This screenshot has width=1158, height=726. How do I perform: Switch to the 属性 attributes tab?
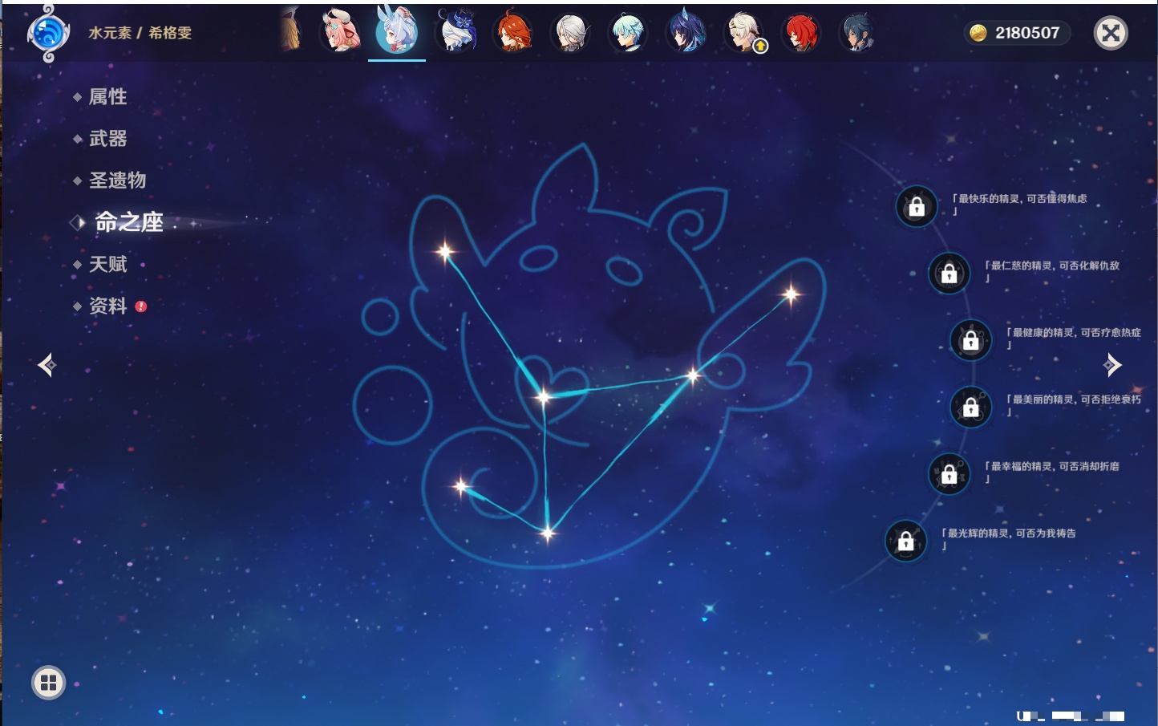(x=107, y=97)
